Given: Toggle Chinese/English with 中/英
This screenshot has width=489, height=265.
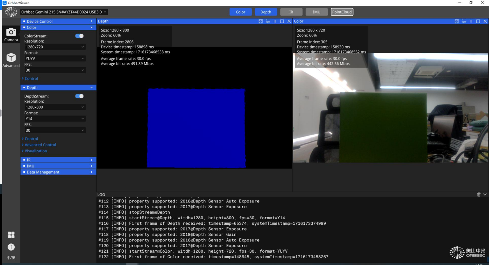Looking at the screenshot, I should [11, 257].
